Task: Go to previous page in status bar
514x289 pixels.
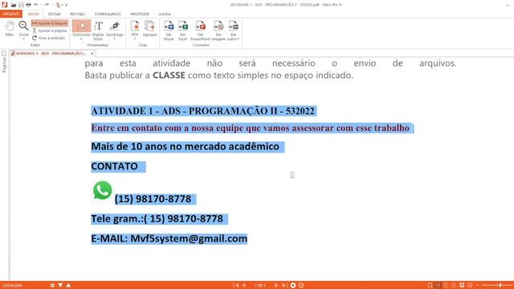Action: point(244,286)
